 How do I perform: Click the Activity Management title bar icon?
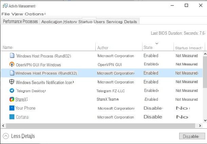point(5,6)
